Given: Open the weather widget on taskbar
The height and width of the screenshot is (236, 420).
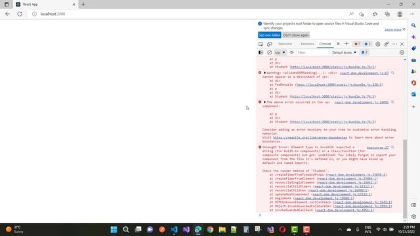Looking at the screenshot, I should tap(15, 229).
